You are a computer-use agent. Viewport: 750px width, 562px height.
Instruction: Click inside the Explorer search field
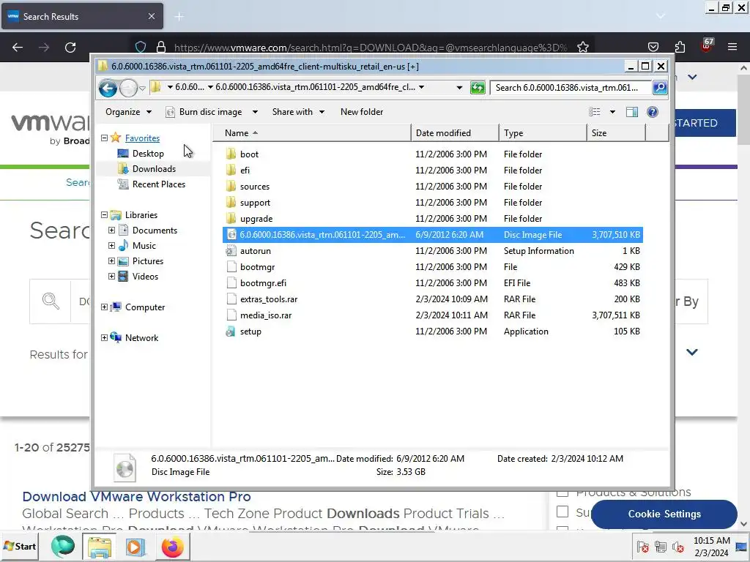(x=570, y=88)
